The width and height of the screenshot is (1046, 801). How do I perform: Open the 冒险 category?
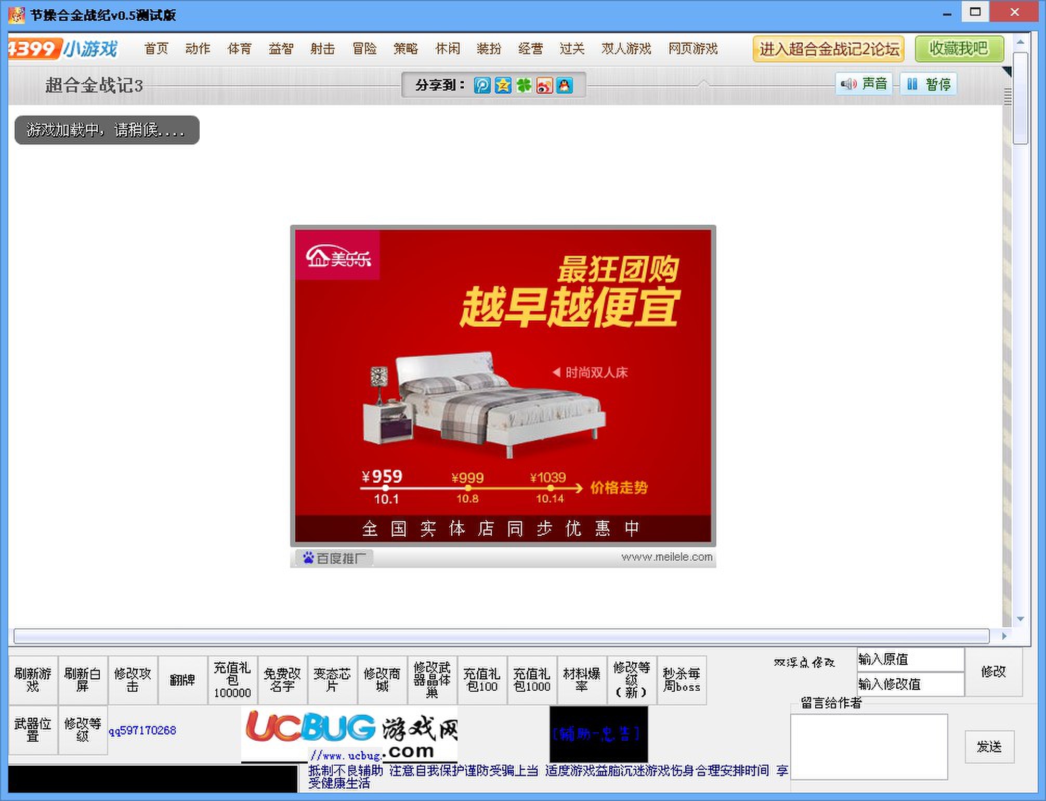click(x=364, y=48)
